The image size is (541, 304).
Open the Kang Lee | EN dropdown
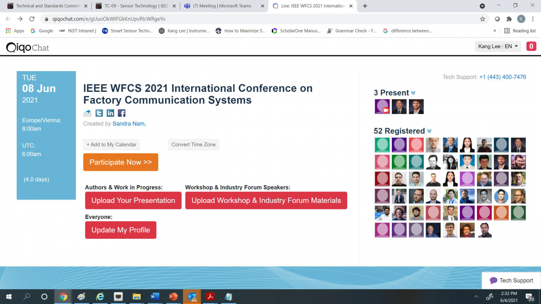(498, 46)
